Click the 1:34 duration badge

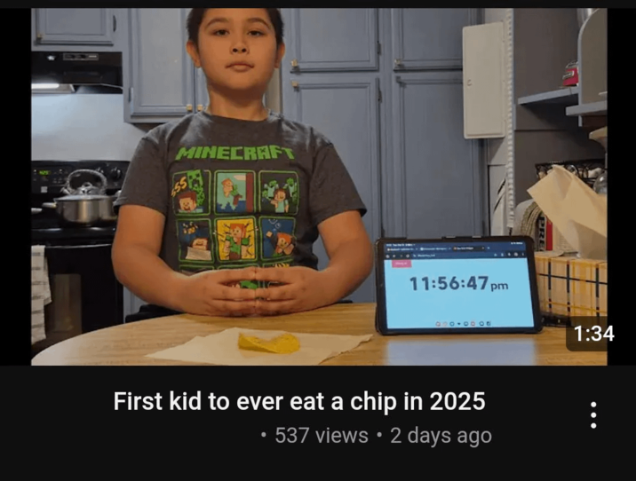coord(593,334)
